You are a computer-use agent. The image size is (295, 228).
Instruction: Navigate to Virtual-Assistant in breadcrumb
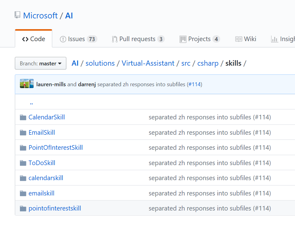click(x=148, y=63)
